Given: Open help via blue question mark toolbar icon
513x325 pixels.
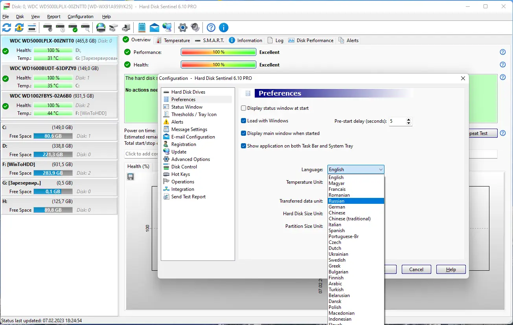Looking at the screenshot, I should pos(211,28).
